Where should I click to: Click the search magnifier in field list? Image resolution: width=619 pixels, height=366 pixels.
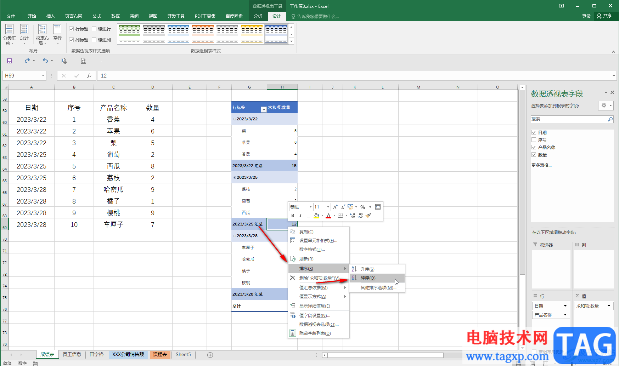coord(610,119)
